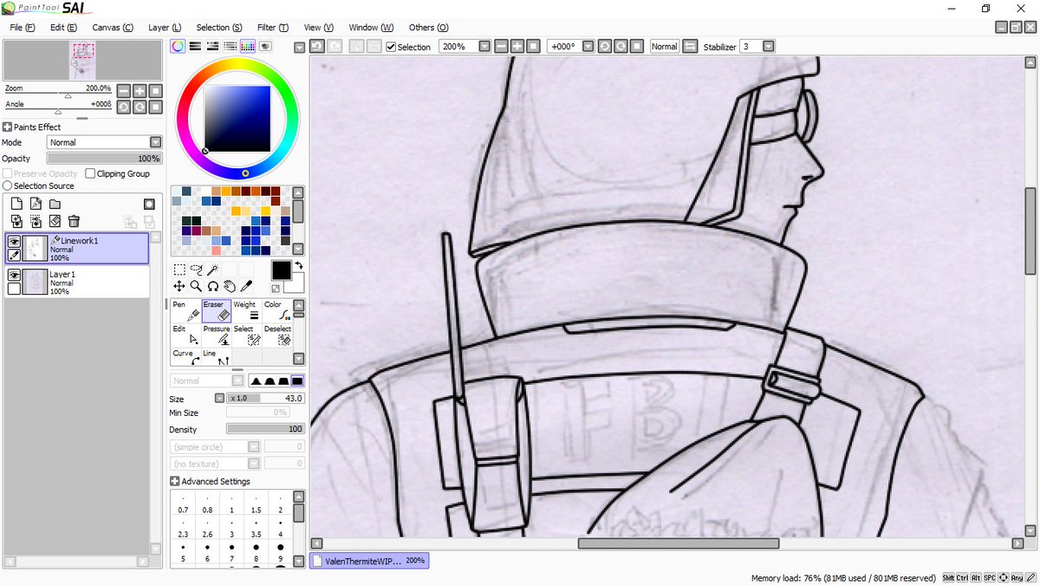1040x585 pixels.
Task: Open the Layer menu
Action: pos(165,28)
